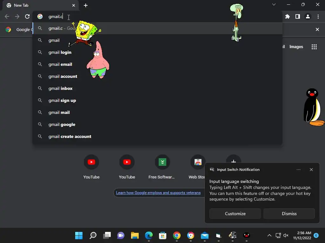325x243 pixels.
Task: Choose the 'gmail inbox' suggestion
Action: [157, 89]
